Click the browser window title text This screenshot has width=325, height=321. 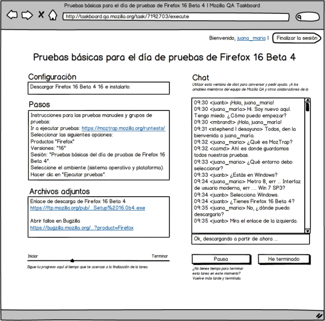[x=162, y=5]
